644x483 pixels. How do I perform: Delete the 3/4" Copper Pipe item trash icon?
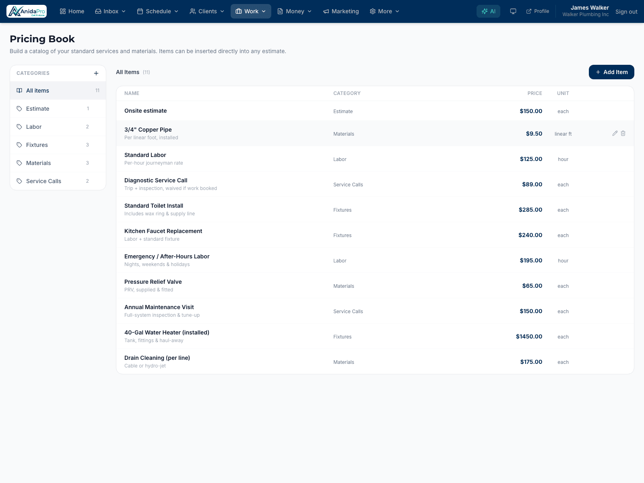point(623,133)
